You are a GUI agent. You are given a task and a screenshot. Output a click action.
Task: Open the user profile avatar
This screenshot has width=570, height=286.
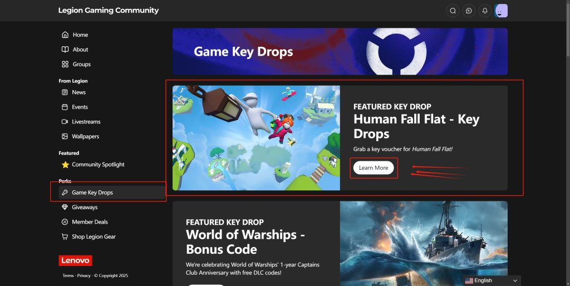click(501, 11)
